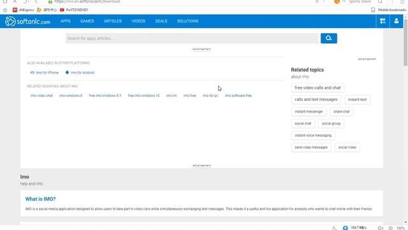Screen dimensions: 408x230
Task: Click the blue magnifier search button
Action: coord(329,38)
